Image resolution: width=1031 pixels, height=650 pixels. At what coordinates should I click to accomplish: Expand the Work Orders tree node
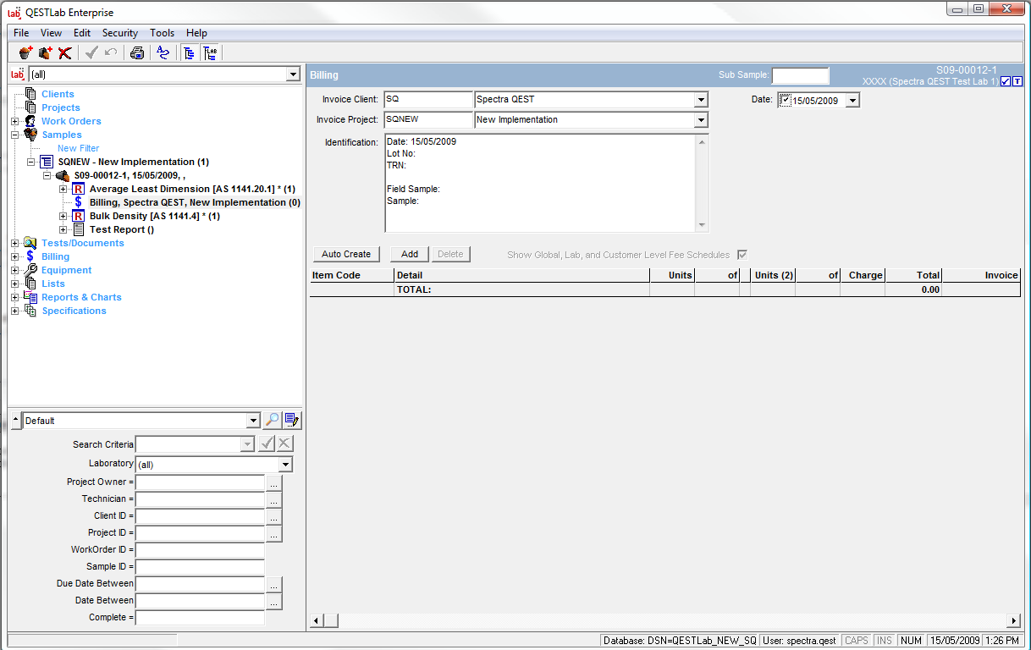point(14,121)
